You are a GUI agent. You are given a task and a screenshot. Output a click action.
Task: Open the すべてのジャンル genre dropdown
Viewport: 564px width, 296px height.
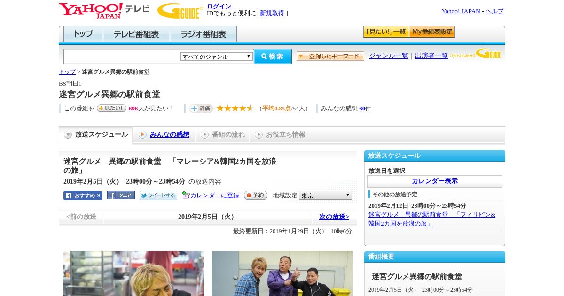[217, 56]
